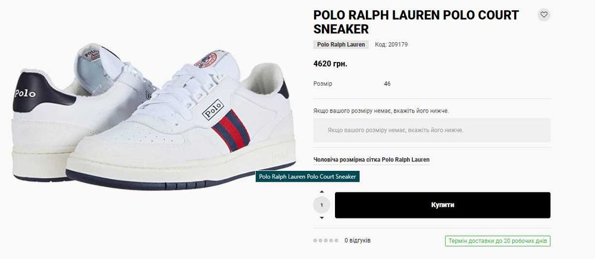595x259 pixels.
Task: Increase quantity with the up arrow
Action: pyautogui.click(x=322, y=192)
